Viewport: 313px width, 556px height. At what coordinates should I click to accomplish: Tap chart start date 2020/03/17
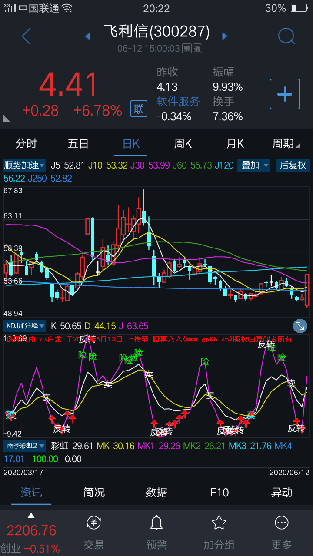[x=23, y=472]
